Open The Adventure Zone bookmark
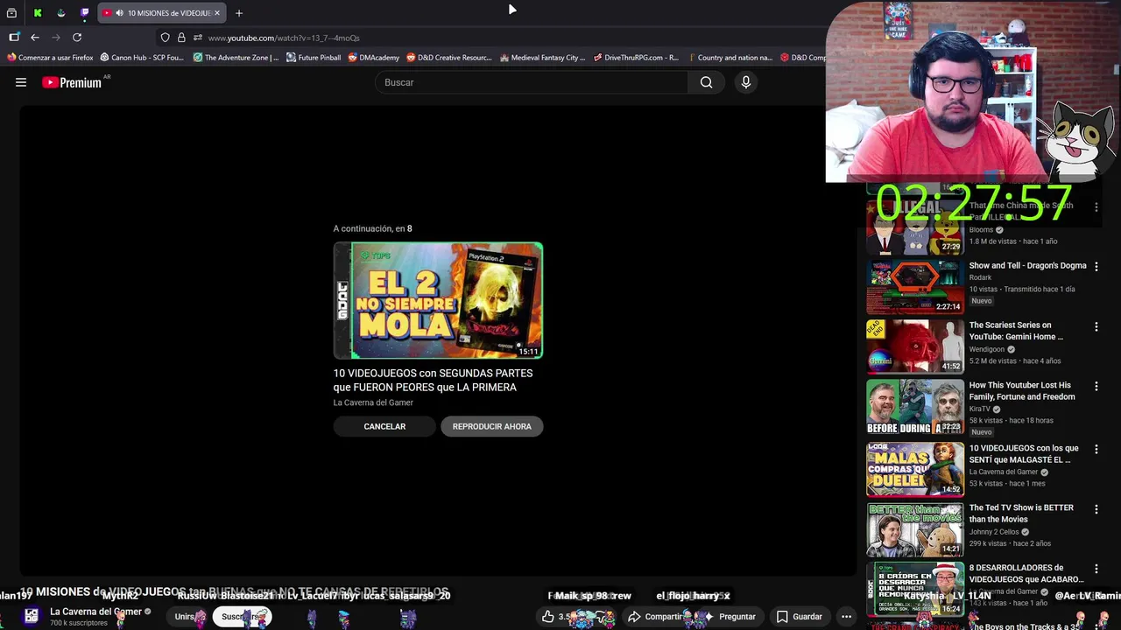1121x630 pixels. (236, 58)
